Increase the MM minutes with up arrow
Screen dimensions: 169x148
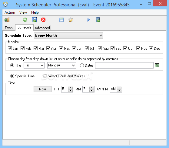point(91,88)
